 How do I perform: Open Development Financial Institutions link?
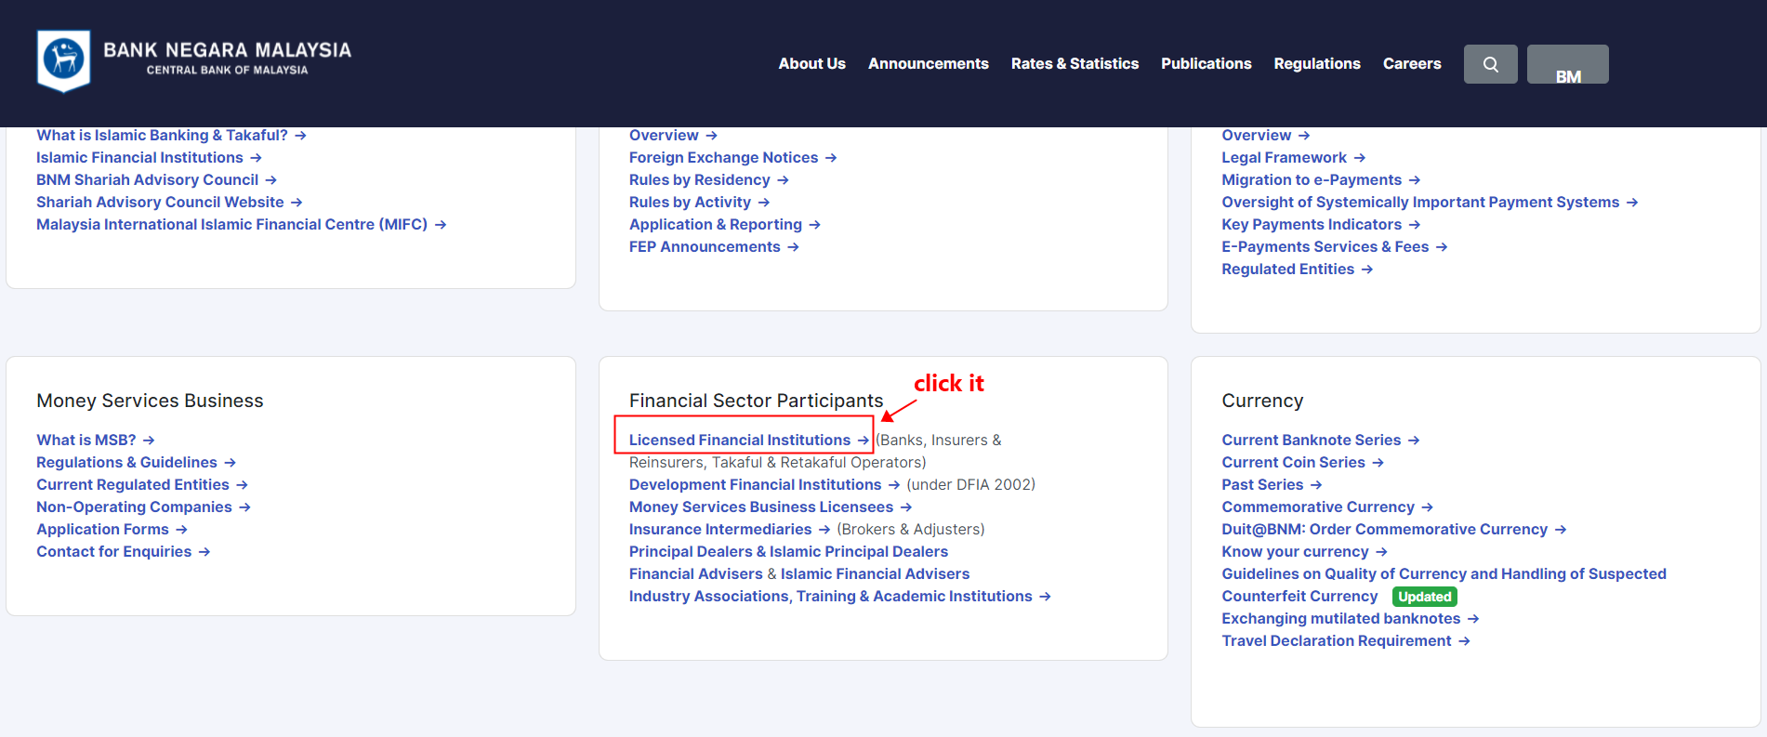click(764, 485)
